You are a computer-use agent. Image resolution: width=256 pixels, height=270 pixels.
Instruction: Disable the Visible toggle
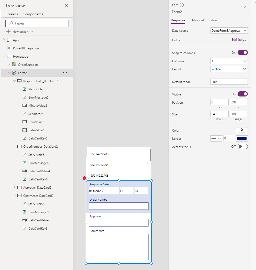point(242,94)
